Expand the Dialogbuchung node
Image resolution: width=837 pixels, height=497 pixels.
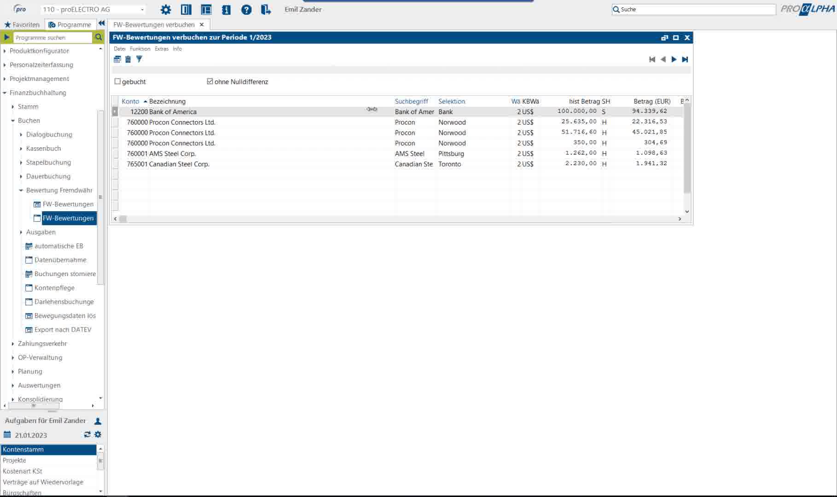tap(21, 134)
